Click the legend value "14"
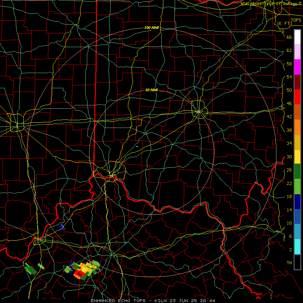 289,210
